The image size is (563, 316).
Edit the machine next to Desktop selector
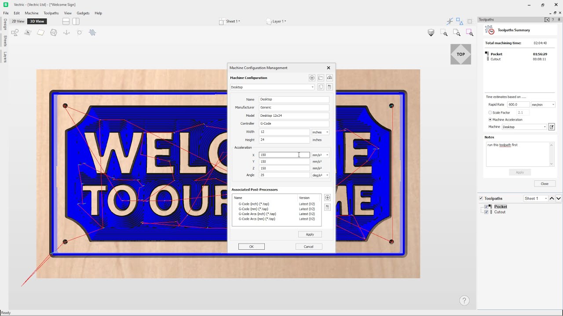tap(552, 127)
